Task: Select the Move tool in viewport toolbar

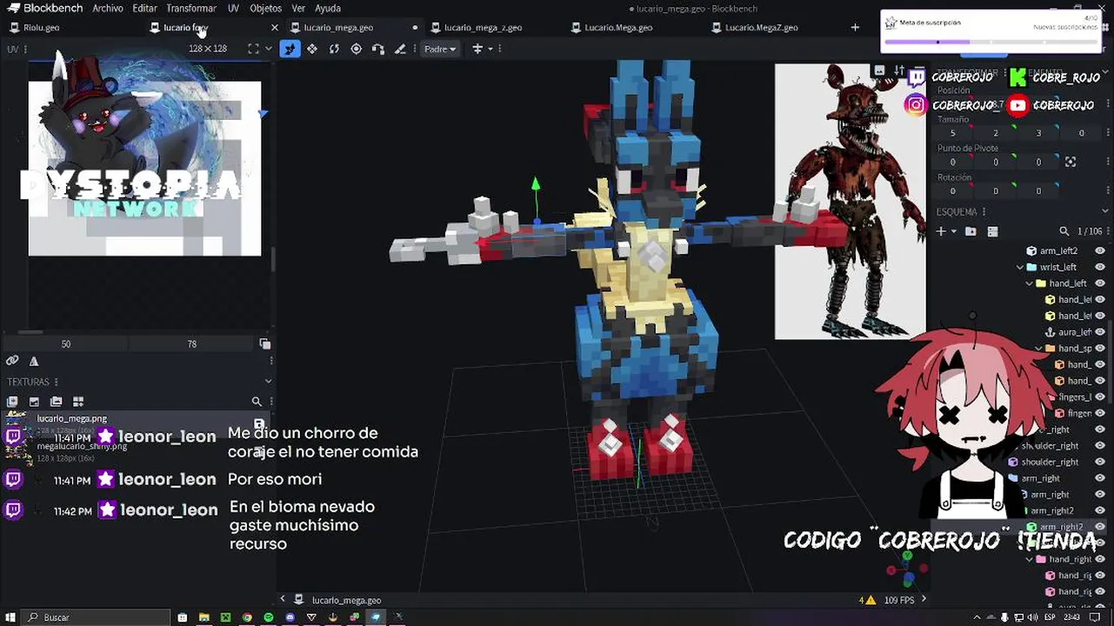Action: pyautogui.click(x=290, y=49)
